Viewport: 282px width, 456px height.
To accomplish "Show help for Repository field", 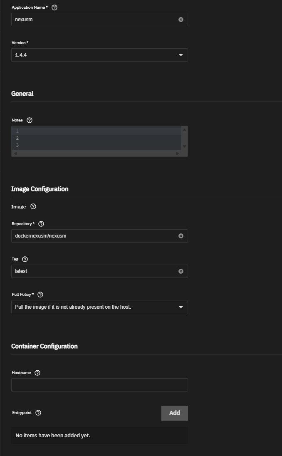I will coord(41,224).
